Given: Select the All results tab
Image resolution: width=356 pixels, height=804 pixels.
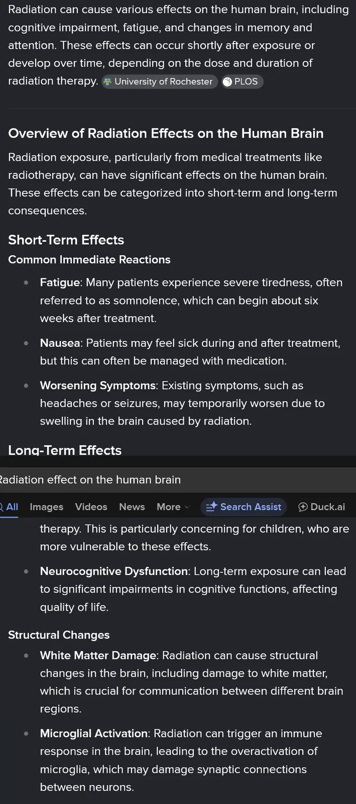Looking at the screenshot, I should 12,507.
